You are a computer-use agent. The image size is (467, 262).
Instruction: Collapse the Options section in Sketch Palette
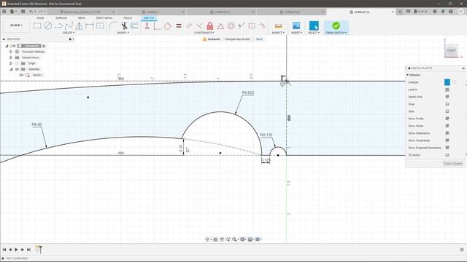408,75
